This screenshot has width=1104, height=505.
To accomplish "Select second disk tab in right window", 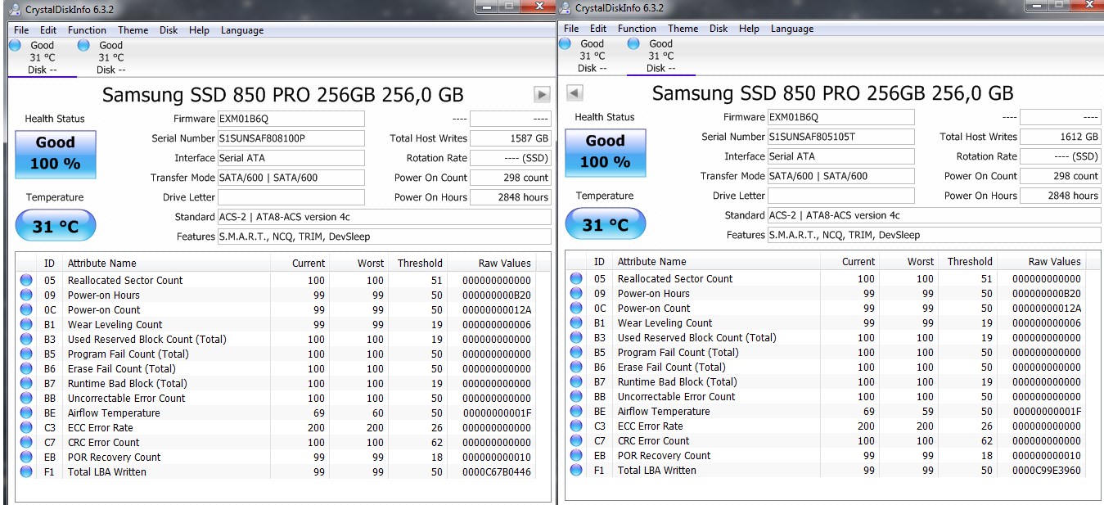I will (660, 56).
